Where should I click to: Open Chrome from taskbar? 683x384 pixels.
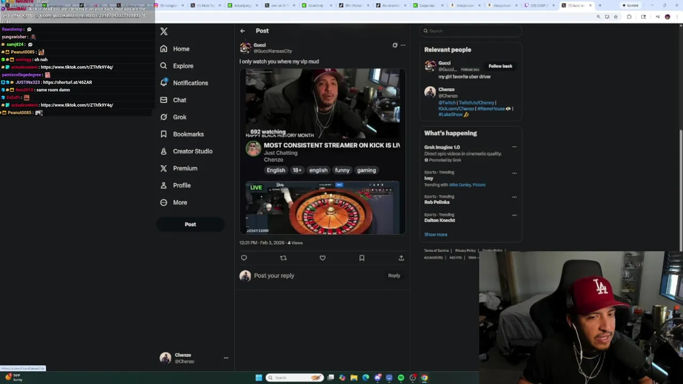click(424, 378)
